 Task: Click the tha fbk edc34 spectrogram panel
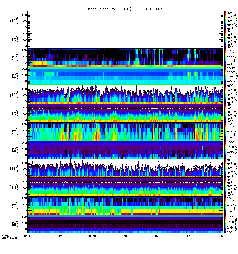coord(125,57)
